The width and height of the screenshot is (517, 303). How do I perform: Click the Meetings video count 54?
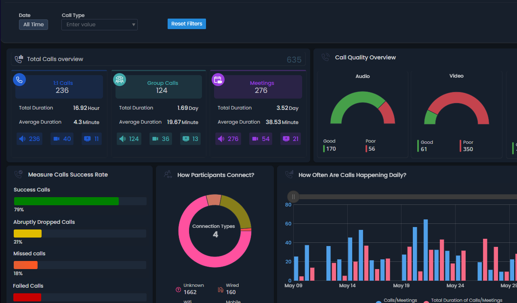coord(261,139)
